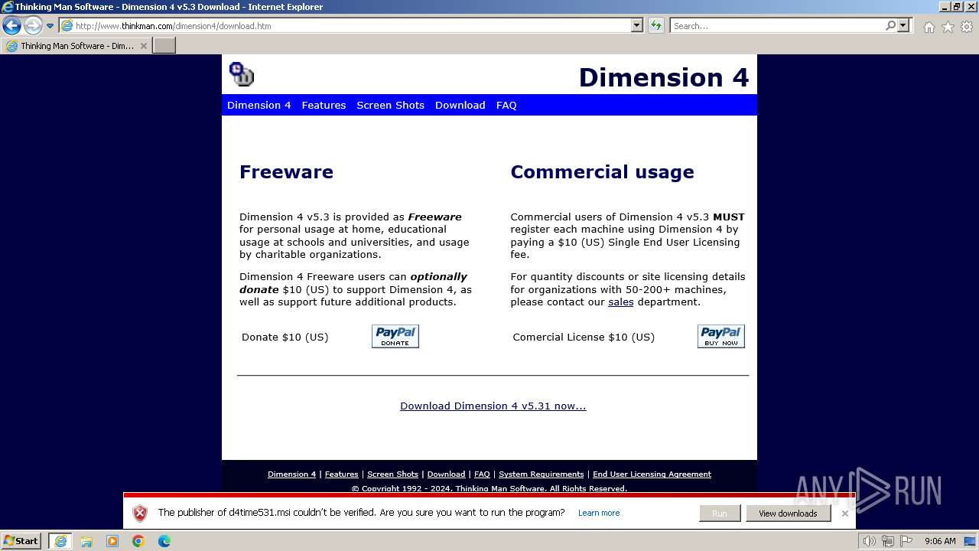979x551 pixels.
Task: Click the Dimension 4 logo icon
Action: pos(242,74)
